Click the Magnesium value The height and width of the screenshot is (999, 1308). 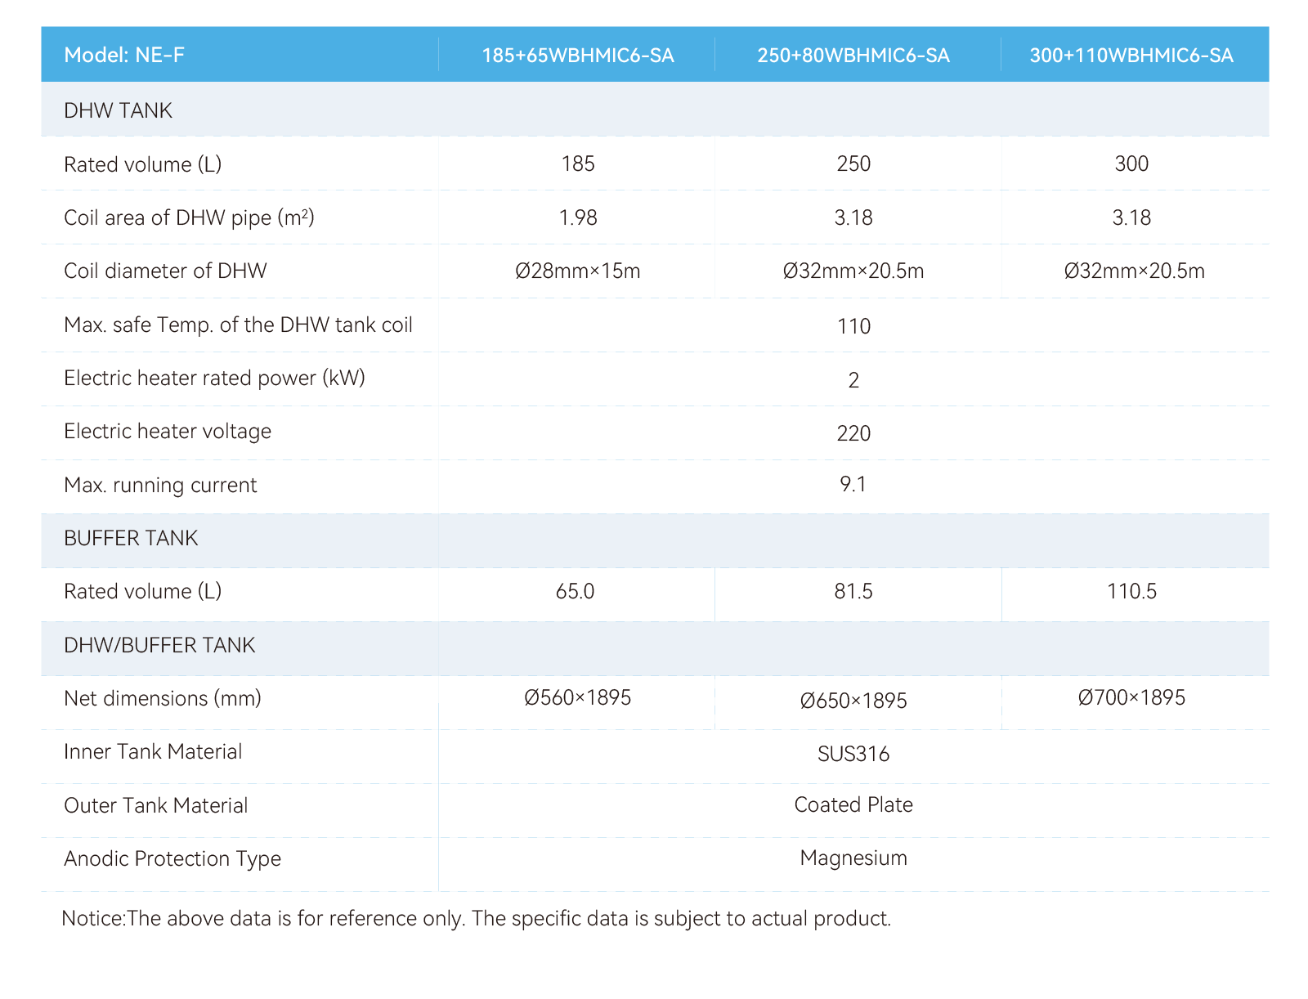pos(853,858)
